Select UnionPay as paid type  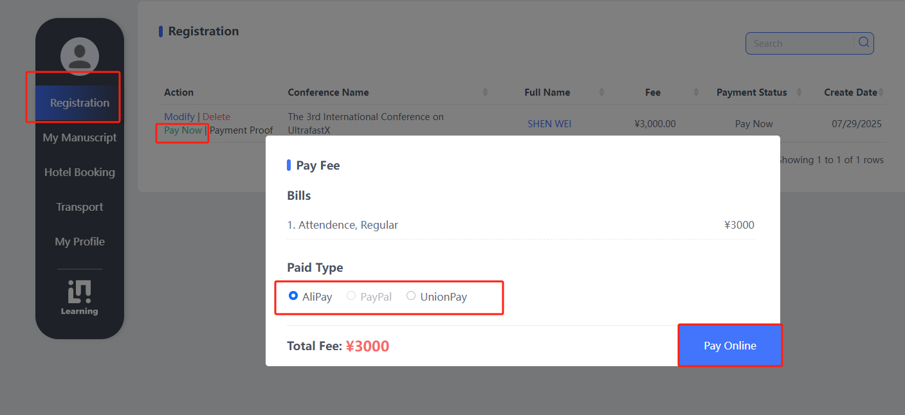pyautogui.click(x=411, y=296)
